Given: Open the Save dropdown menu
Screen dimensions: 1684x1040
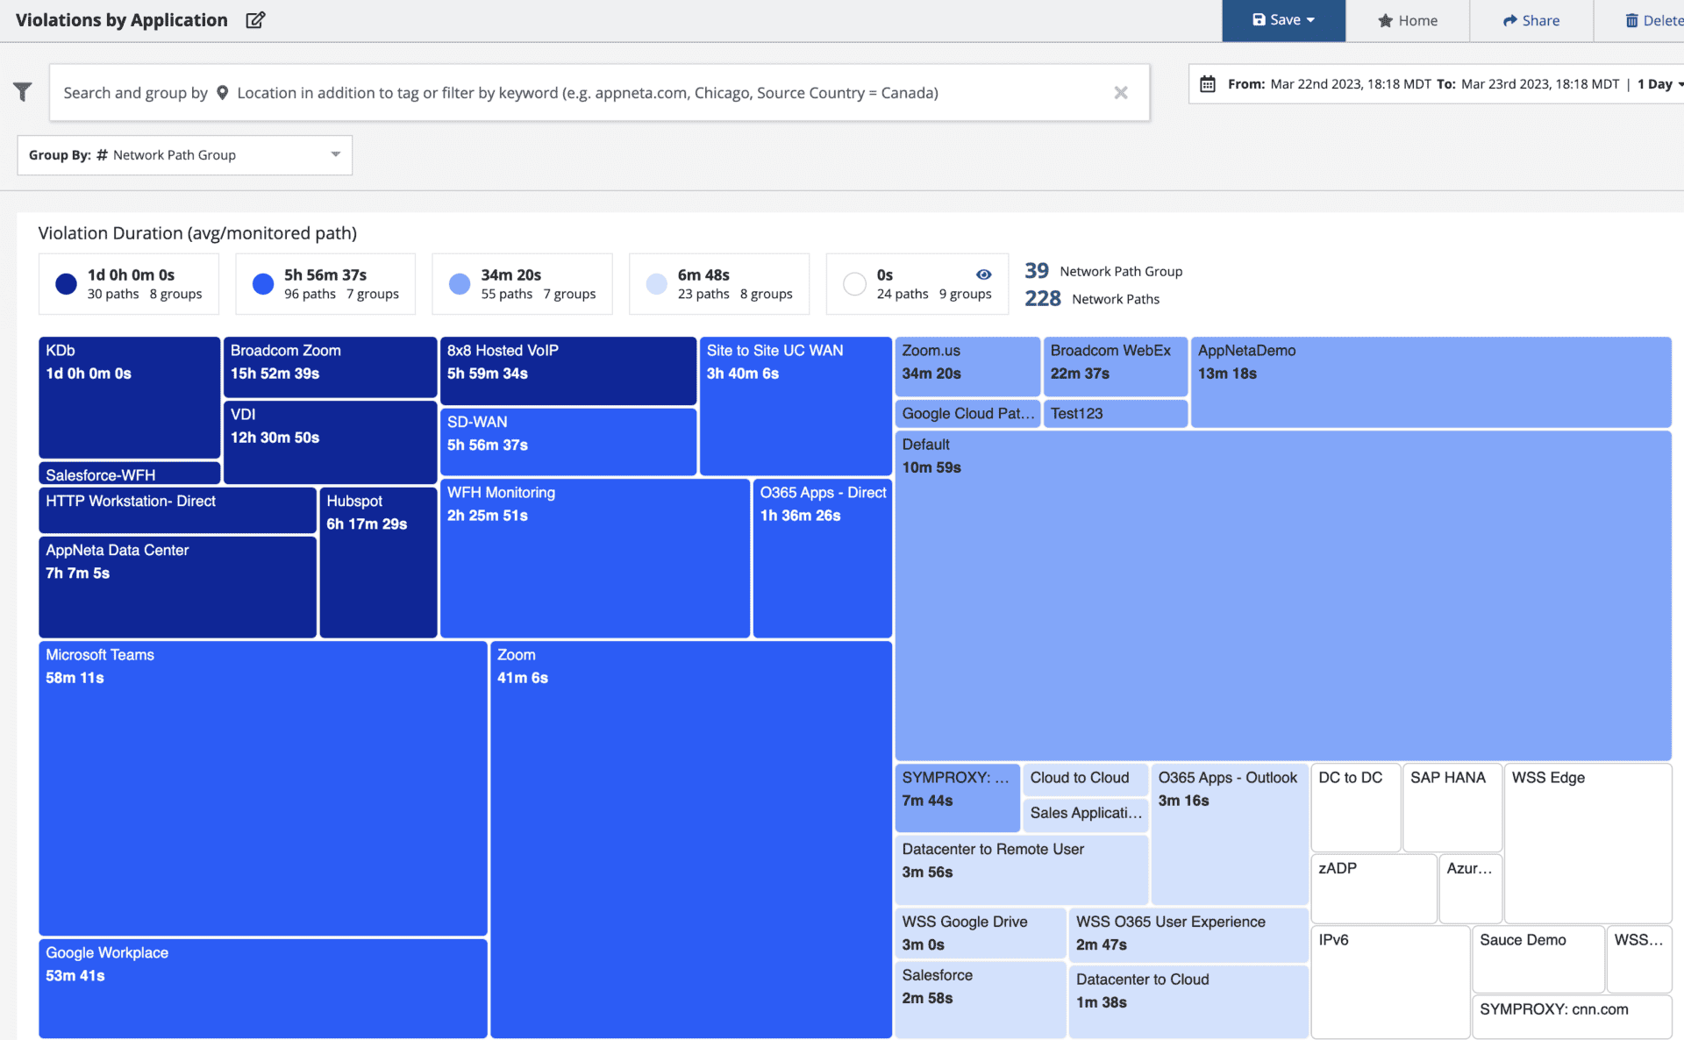Looking at the screenshot, I should click(x=1283, y=20).
